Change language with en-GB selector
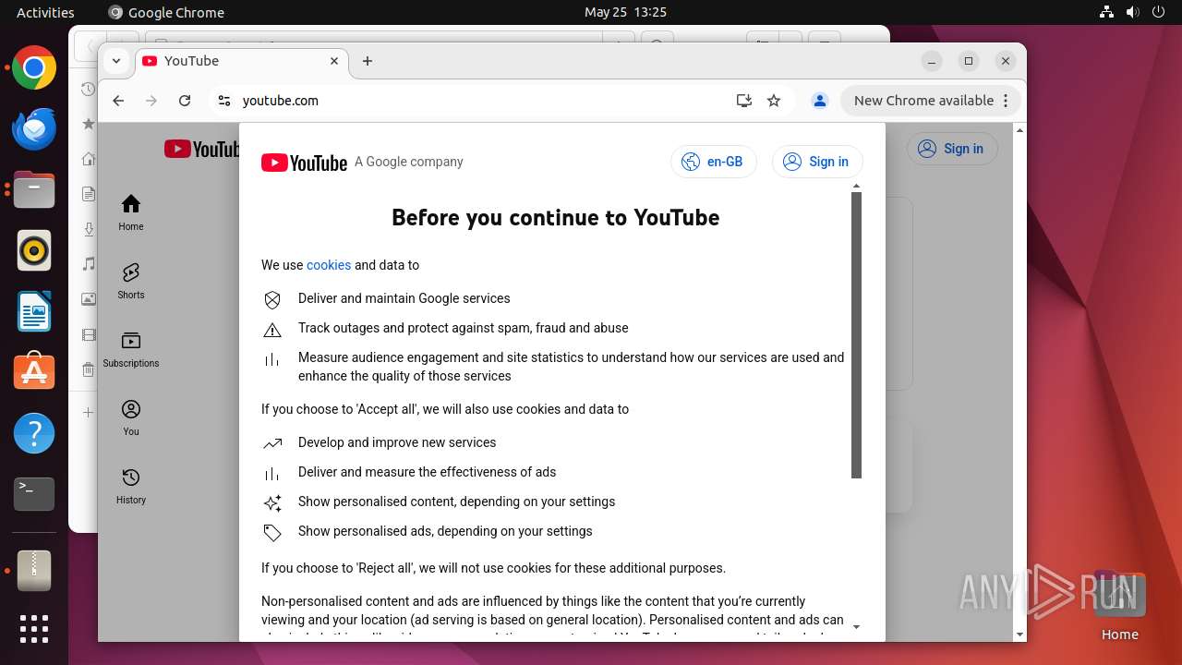The height and width of the screenshot is (665, 1182). point(714,162)
